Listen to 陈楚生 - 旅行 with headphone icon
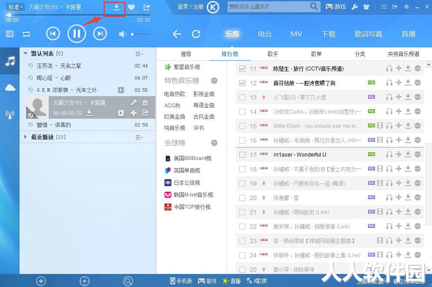The height and width of the screenshot is (287, 432). 389,68
